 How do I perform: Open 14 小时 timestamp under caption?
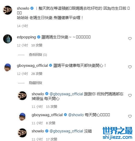(22, 26)
